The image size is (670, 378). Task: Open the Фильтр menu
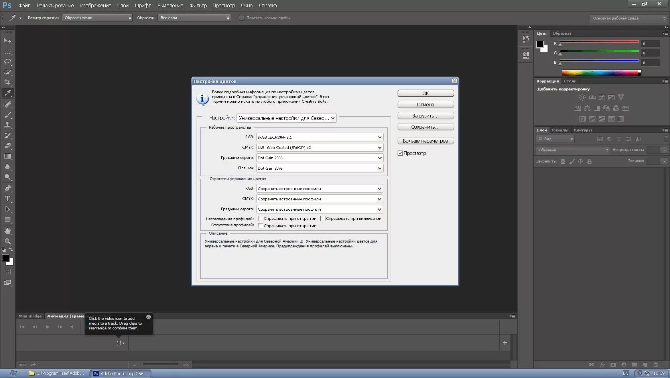click(x=198, y=5)
